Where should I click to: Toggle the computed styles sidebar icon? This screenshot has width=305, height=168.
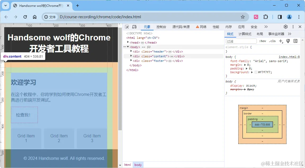(x=295, y=41)
